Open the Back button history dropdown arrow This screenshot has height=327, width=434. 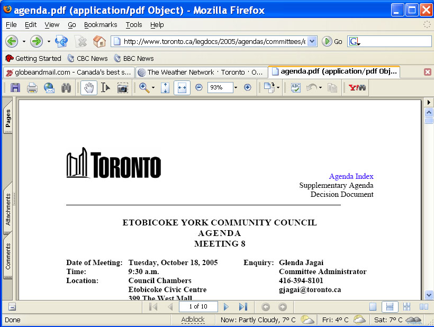coord(24,41)
